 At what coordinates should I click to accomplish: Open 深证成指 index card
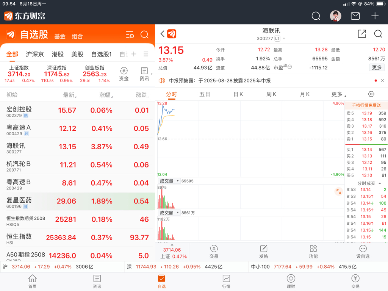57,74
